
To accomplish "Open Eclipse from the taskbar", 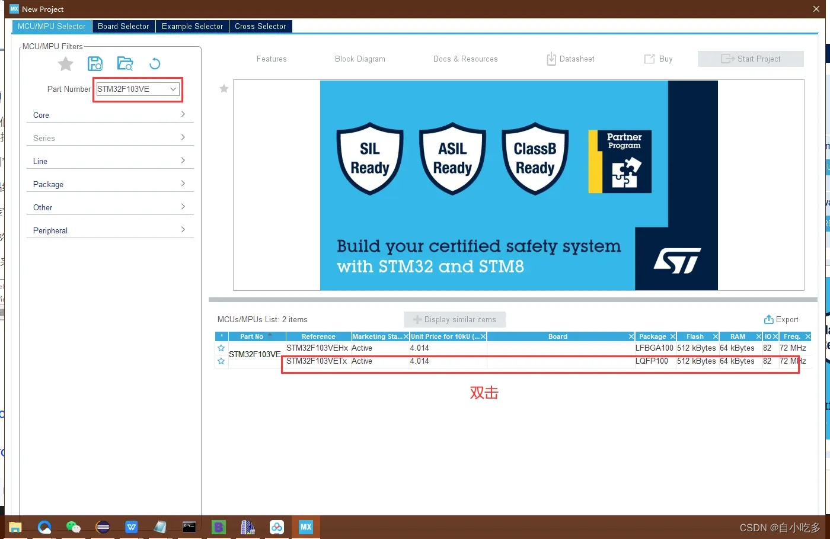I will click(x=103, y=527).
